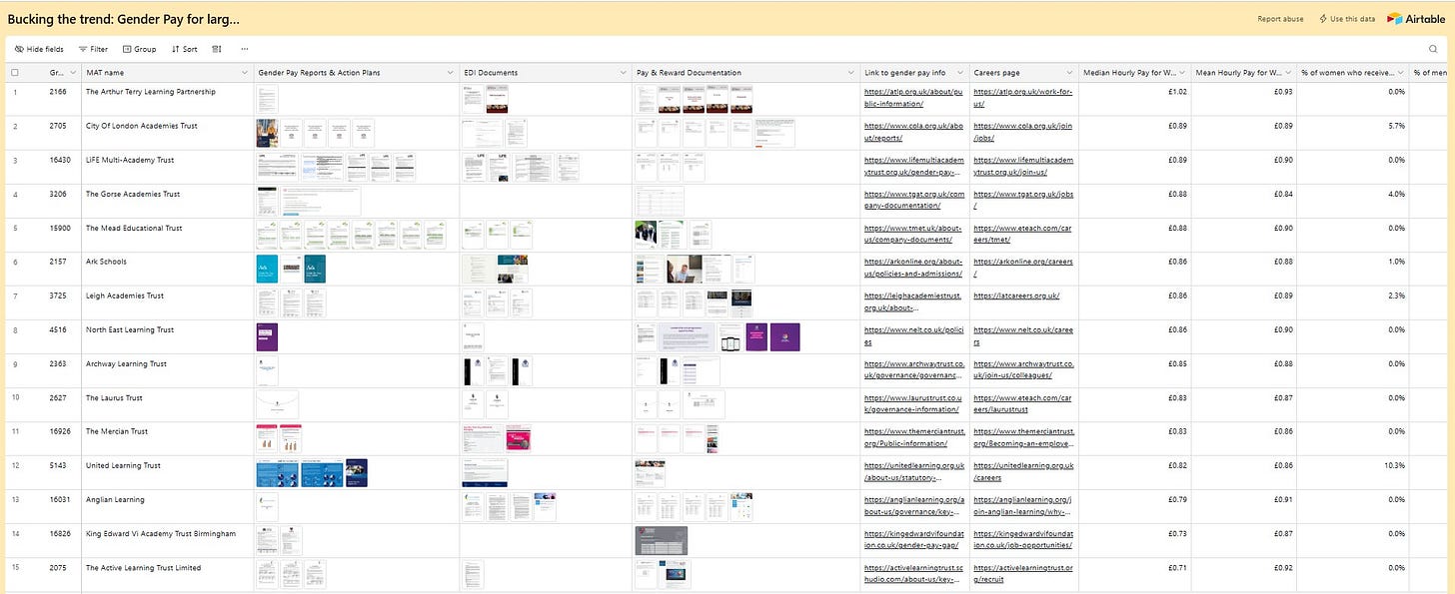Open Median Hourly Pay column dropdown
Screen dimensions: 1455x594
click(1181, 73)
